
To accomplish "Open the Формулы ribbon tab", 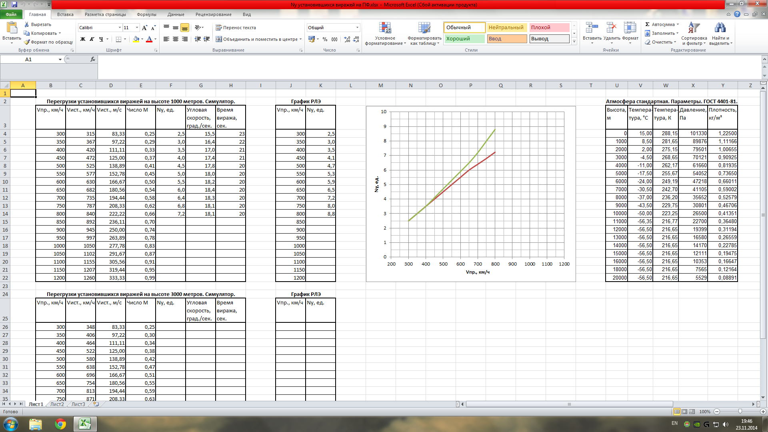I will 146,14.
